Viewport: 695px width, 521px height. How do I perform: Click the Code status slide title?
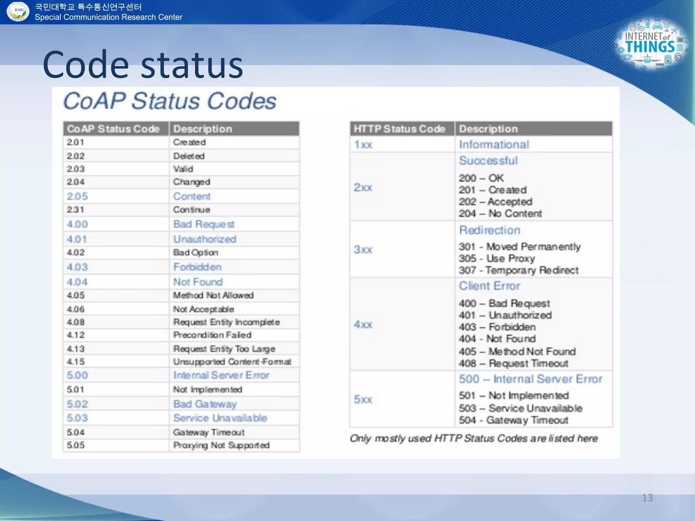pos(143,64)
